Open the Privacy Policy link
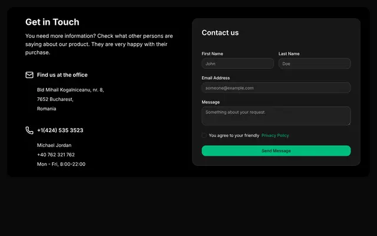377x236 pixels. [275, 135]
